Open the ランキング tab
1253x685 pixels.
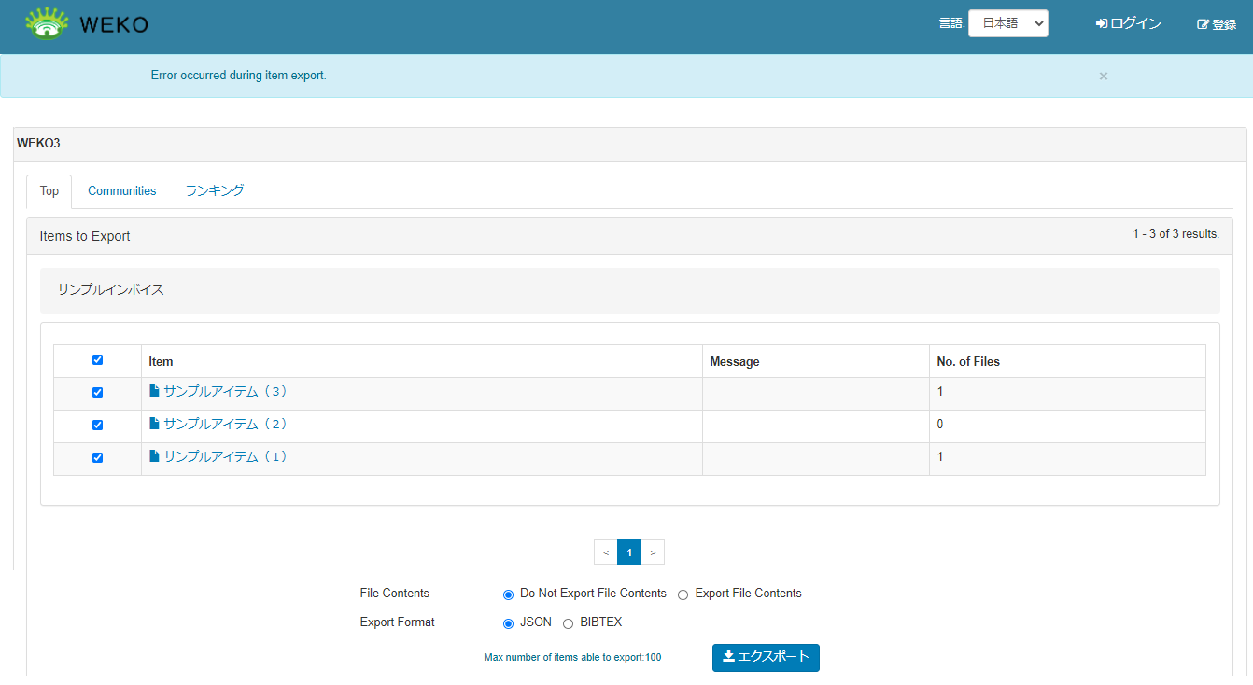pyautogui.click(x=214, y=190)
